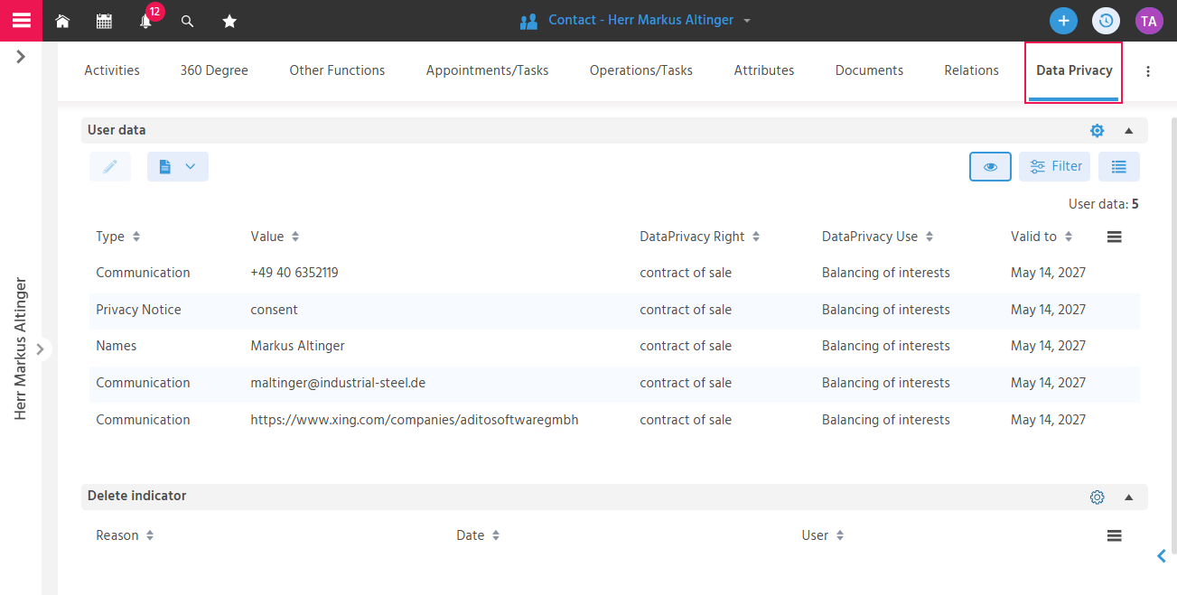Click the vertical page scrollbar

(1172, 334)
